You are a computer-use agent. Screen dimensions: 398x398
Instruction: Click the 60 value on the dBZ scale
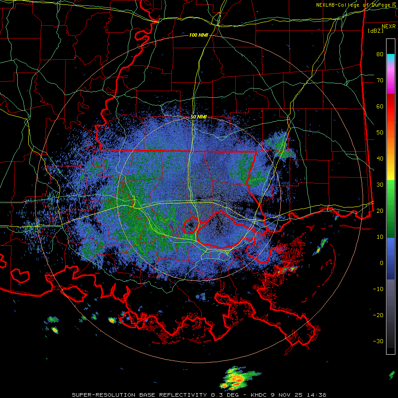380,106
